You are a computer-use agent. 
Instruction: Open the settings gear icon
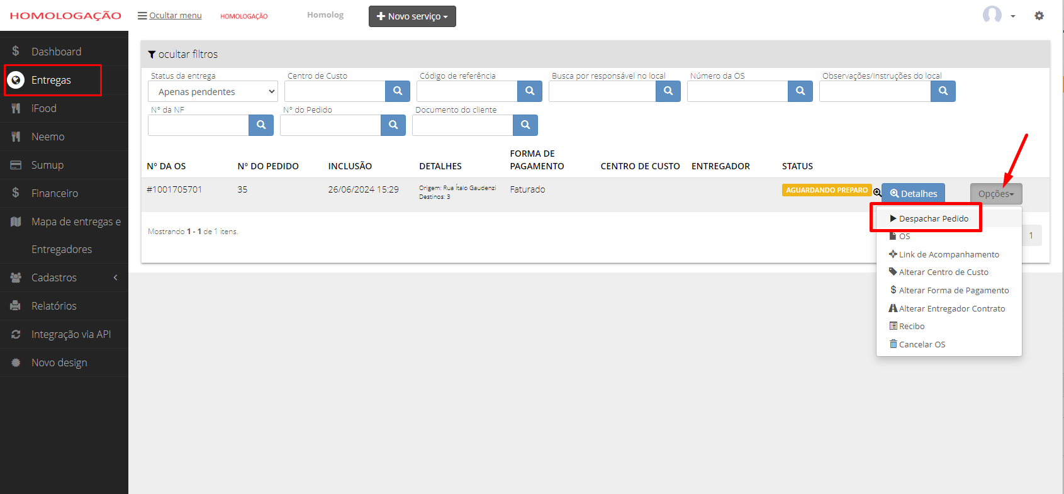pos(1039,16)
